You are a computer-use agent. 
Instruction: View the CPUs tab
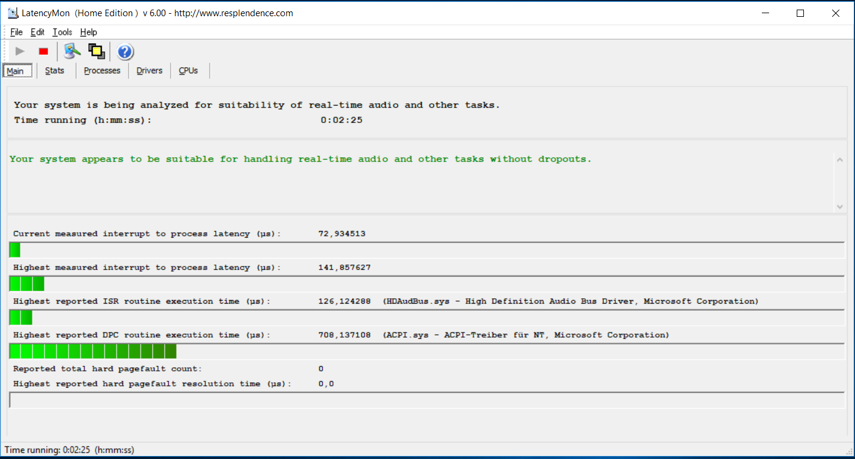pos(188,71)
